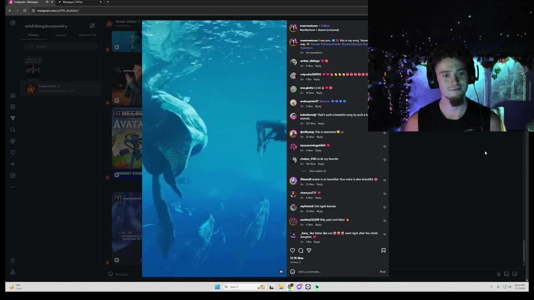The width and height of the screenshot is (534, 300).
Task: Like reyfmetok's comment heart
Action: (385, 207)
